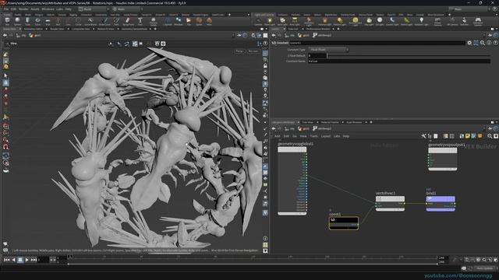
Task: Click parameter pane magnifier search icon
Action: 483,43
